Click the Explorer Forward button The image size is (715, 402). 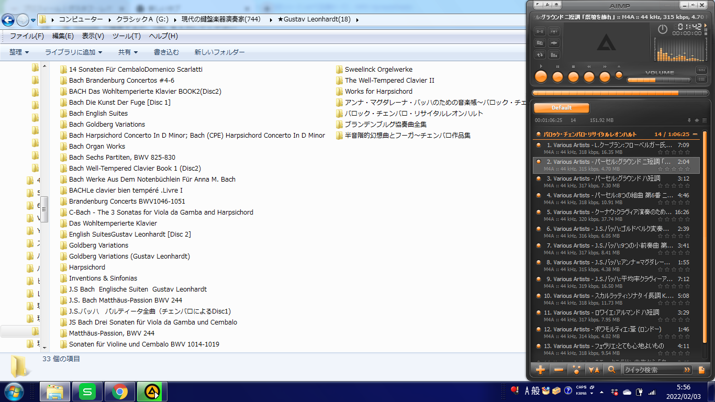(23, 20)
